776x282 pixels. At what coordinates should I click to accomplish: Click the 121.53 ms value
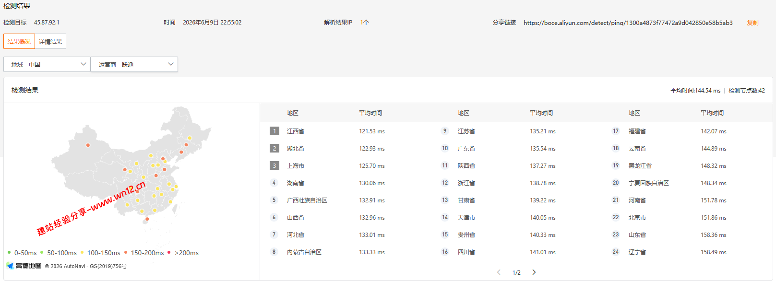point(372,131)
